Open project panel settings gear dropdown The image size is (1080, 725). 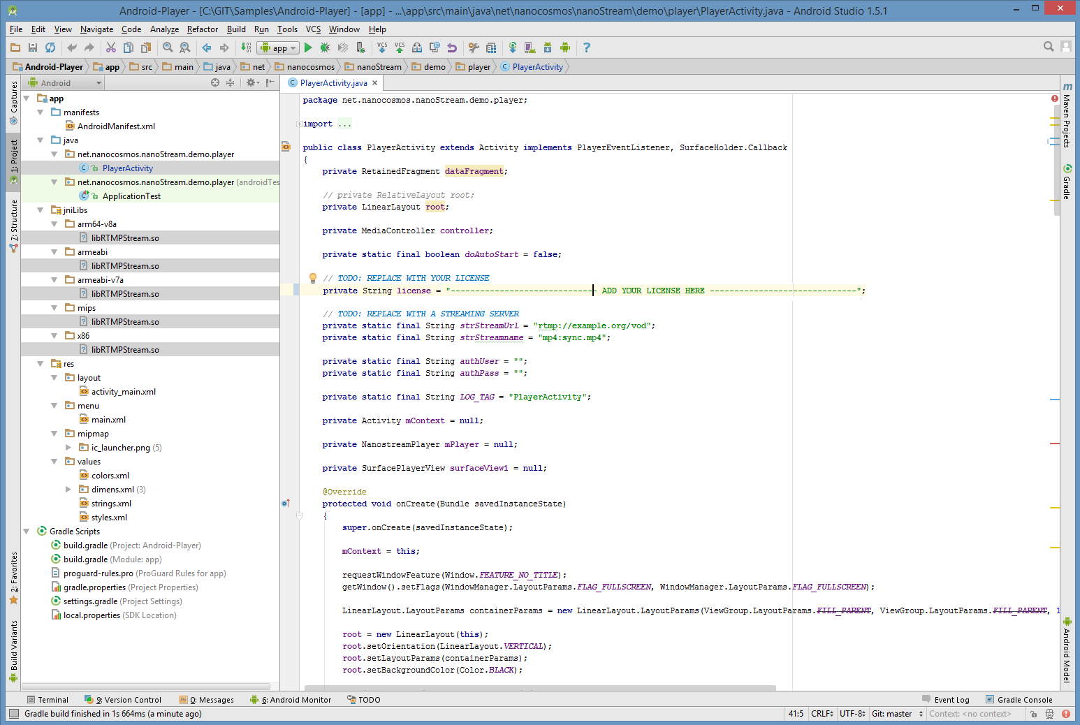click(253, 82)
